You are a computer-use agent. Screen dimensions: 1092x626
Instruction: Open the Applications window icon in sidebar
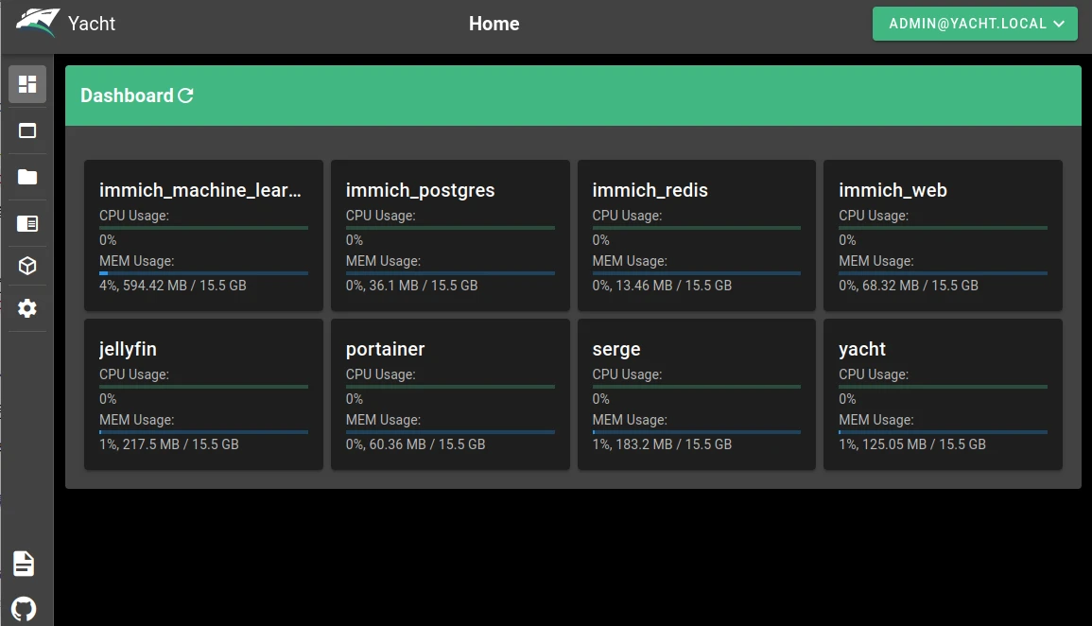27,131
